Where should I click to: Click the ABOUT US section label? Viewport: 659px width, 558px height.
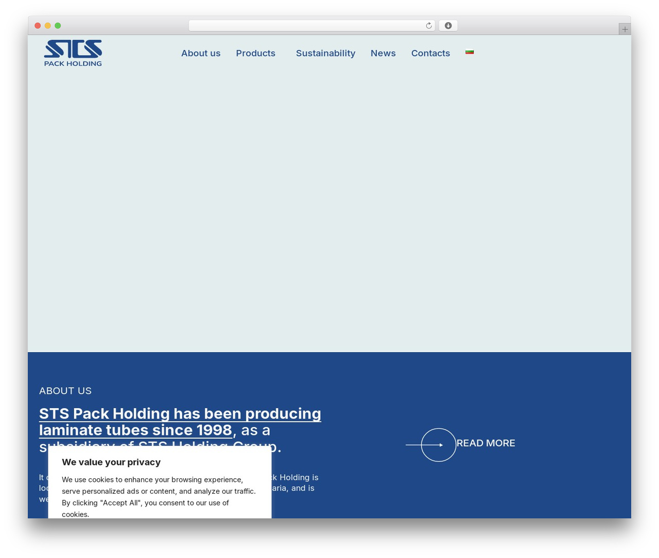pos(65,391)
